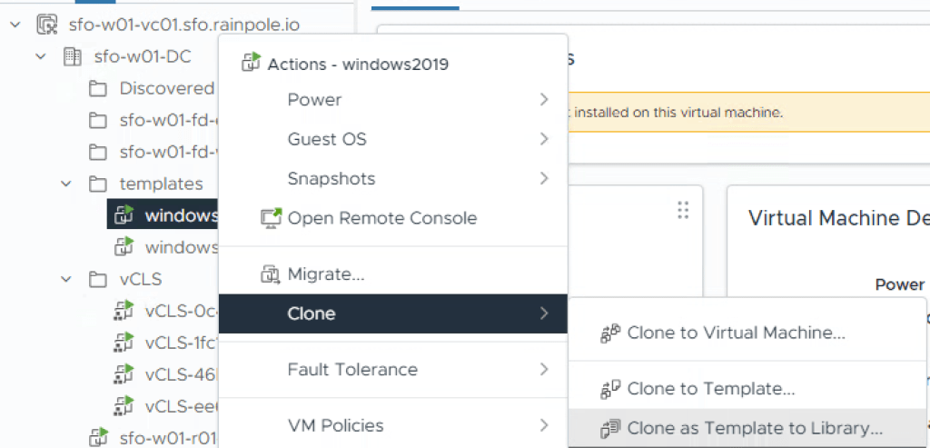Collapse the sfo-w01-vc01.sfo.rainpole.io tree node
The height and width of the screenshot is (448, 930).
15,25
